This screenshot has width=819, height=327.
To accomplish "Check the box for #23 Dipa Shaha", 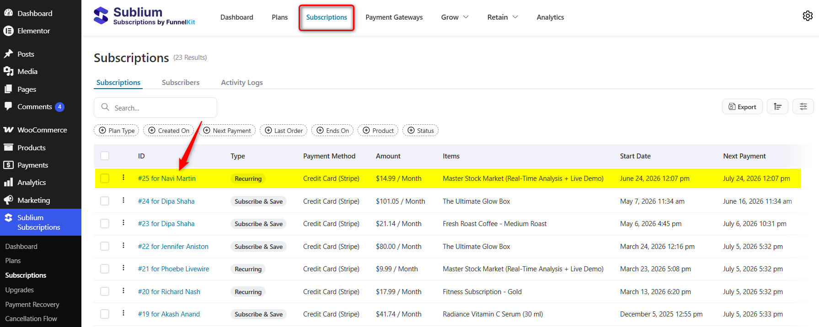I will [105, 223].
